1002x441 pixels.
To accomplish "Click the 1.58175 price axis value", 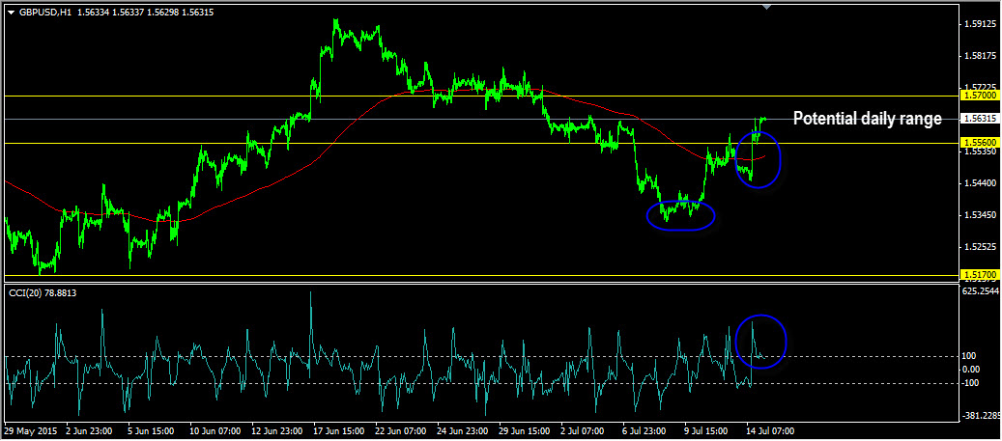I will (x=981, y=56).
